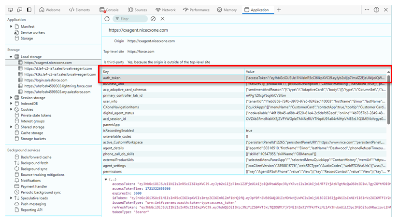The image size is (398, 223).
Task: Open Push messaging item
Action: pos(33,204)
